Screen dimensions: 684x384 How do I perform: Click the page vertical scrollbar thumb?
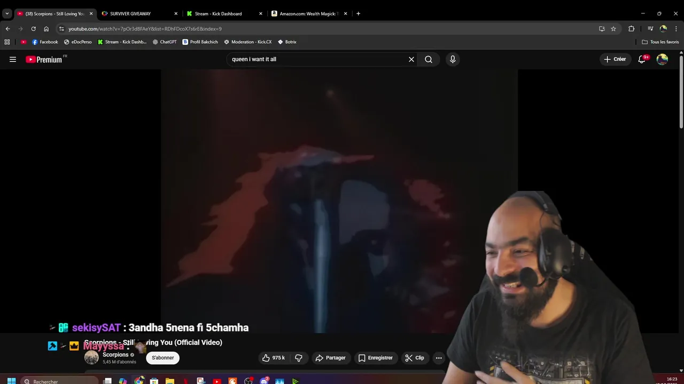681,92
